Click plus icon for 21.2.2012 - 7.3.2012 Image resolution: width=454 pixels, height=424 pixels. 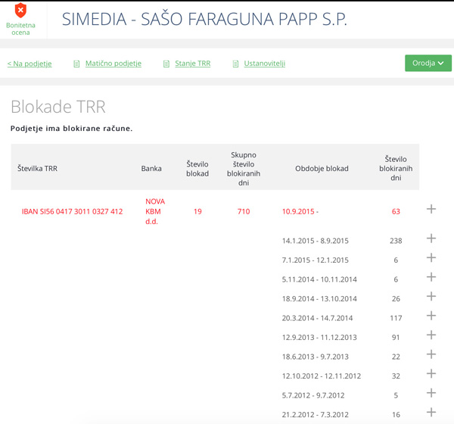pyautogui.click(x=431, y=413)
